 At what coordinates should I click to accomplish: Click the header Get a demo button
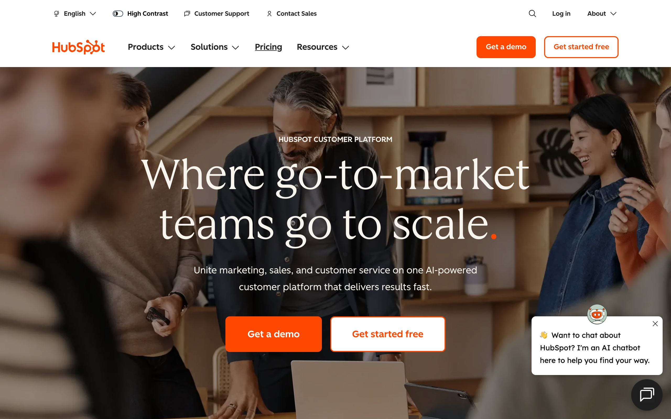506,47
